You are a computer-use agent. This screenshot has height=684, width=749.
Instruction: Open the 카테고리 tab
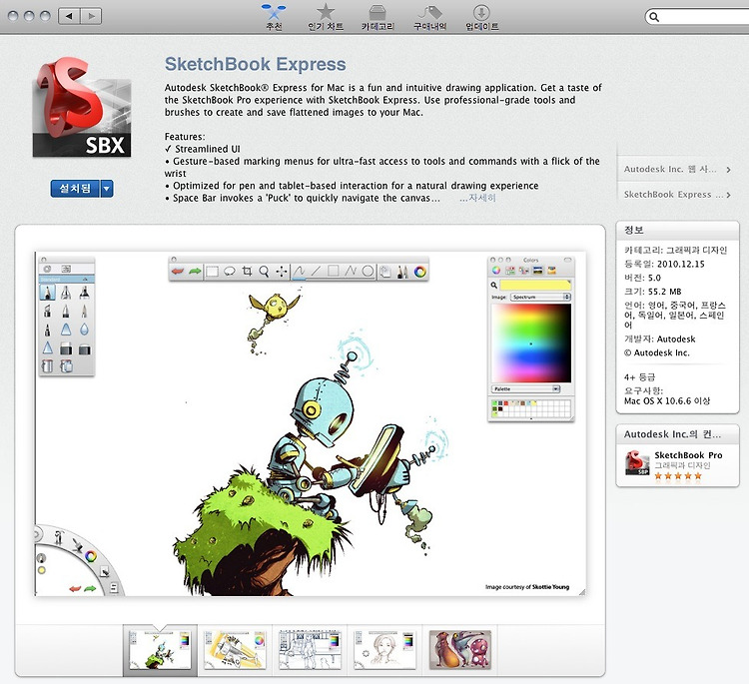coord(377,16)
